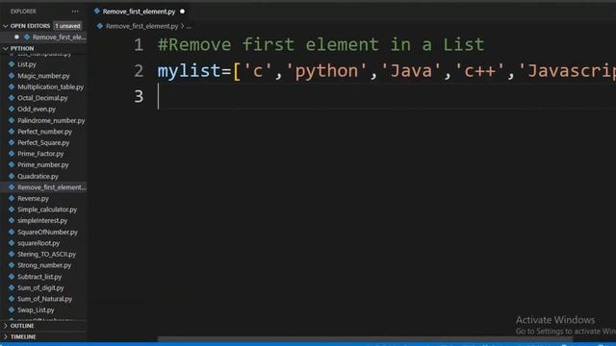Select the Remove_first_element.py editor tab
The image size is (616, 346).
coord(139,12)
